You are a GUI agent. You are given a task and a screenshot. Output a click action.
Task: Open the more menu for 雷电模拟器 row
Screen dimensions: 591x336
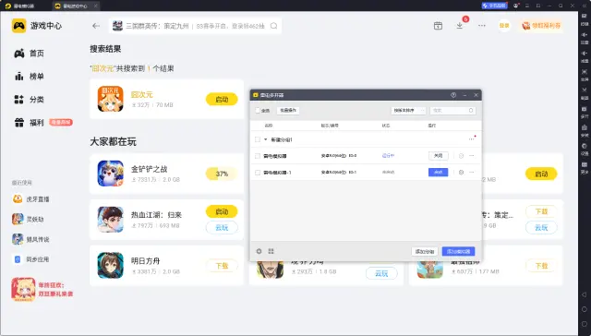[472, 156]
